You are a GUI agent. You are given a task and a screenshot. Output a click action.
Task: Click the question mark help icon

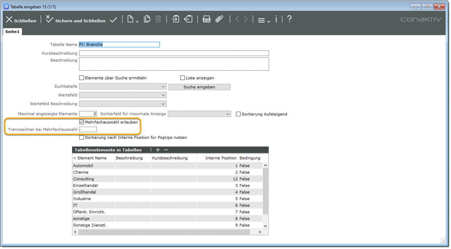pyautogui.click(x=289, y=19)
